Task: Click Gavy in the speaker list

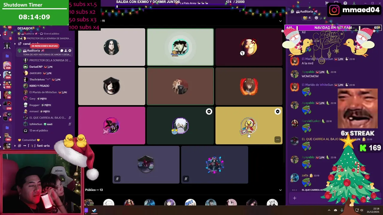Action: click(32, 99)
